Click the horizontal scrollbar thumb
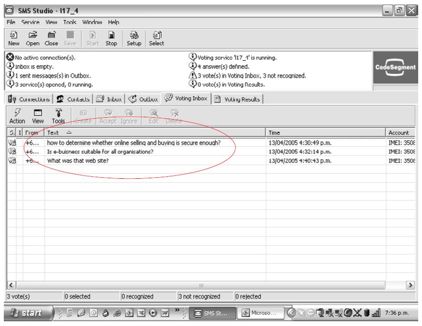The width and height of the screenshot is (422, 326). click(x=201, y=285)
